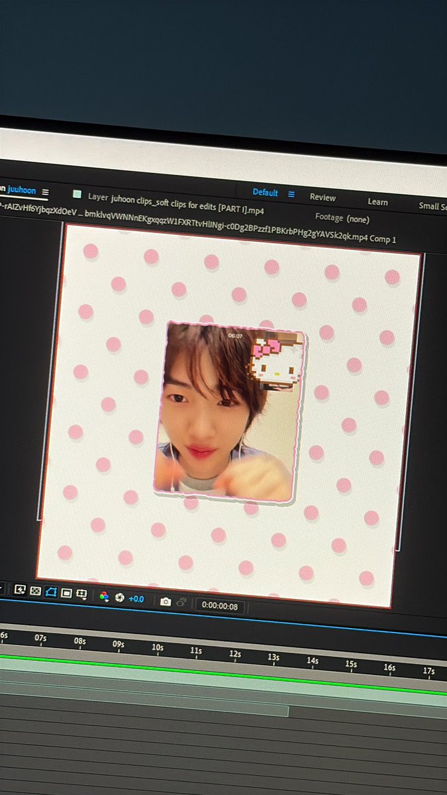Click the teal layer label swatch
The height and width of the screenshot is (795, 447).
pos(77,195)
